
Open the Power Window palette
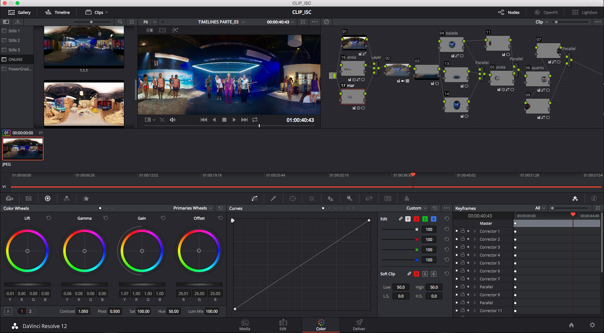293,199
